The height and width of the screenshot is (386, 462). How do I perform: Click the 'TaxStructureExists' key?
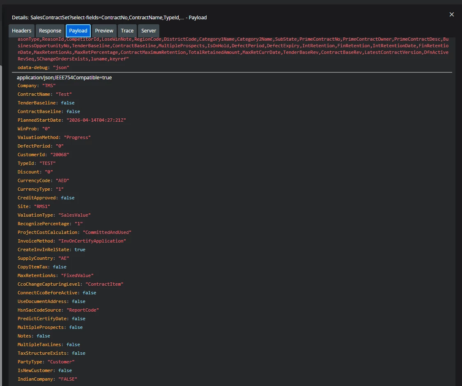[x=42, y=353]
